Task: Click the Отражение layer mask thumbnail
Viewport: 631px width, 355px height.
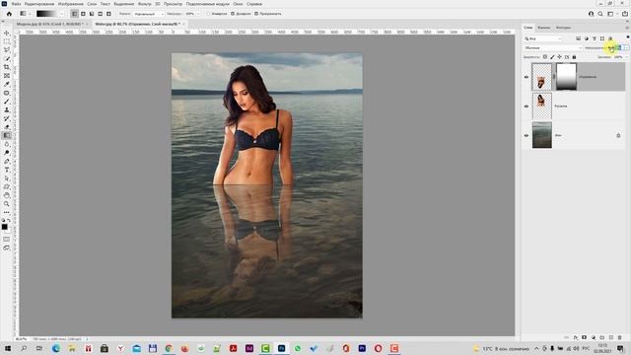Action: pyautogui.click(x=566, y=77)
